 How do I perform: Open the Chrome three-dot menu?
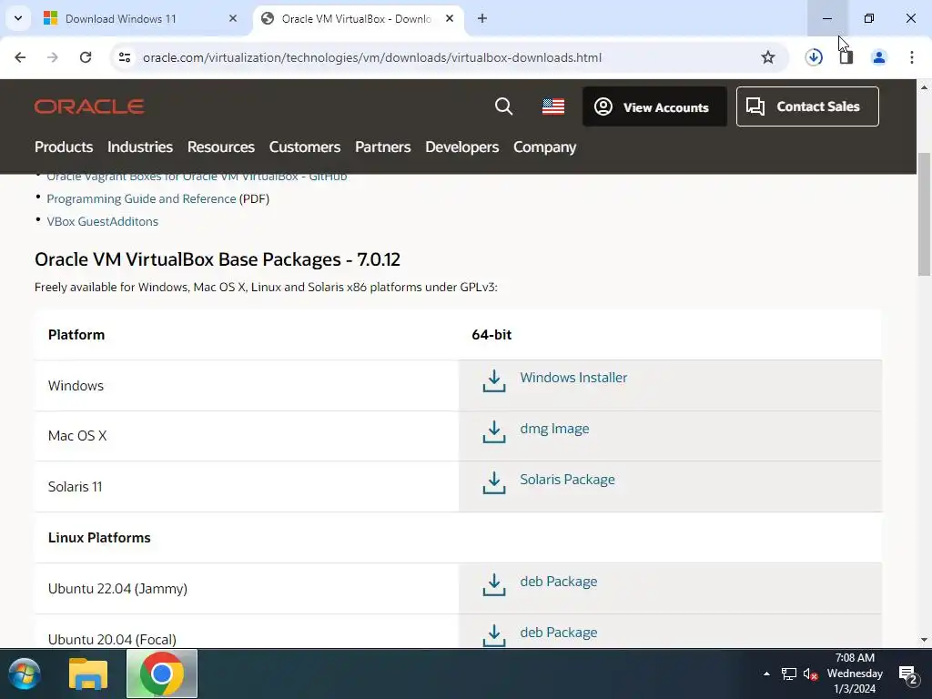click(912, 57)
